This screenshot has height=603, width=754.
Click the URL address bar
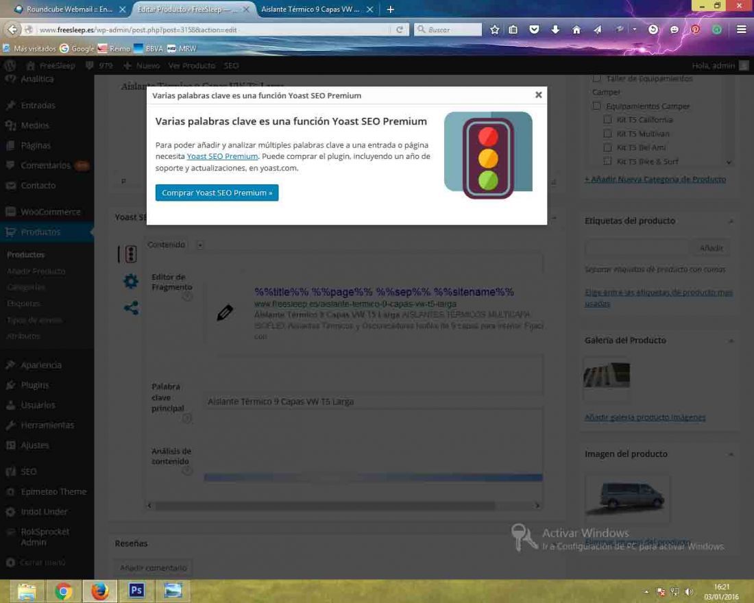point(212,29)
